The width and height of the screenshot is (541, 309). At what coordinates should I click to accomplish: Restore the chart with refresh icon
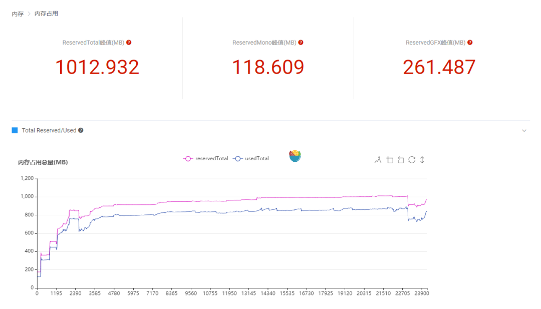pyautogui.click(x=412, y=160)
